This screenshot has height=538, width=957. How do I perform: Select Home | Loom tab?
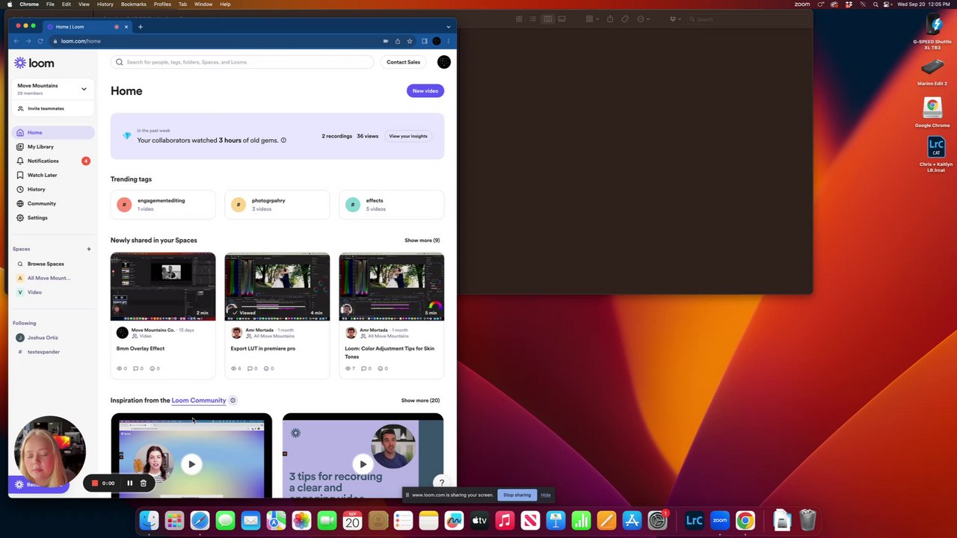point(88,27)
